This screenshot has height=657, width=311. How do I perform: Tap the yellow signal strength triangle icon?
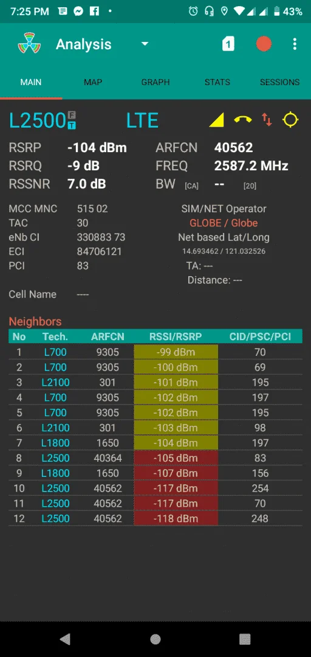[216, 120]
